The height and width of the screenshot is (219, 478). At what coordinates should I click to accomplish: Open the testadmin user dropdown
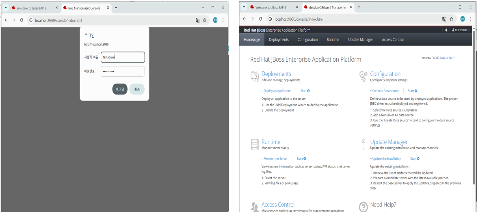pos(461,30)
